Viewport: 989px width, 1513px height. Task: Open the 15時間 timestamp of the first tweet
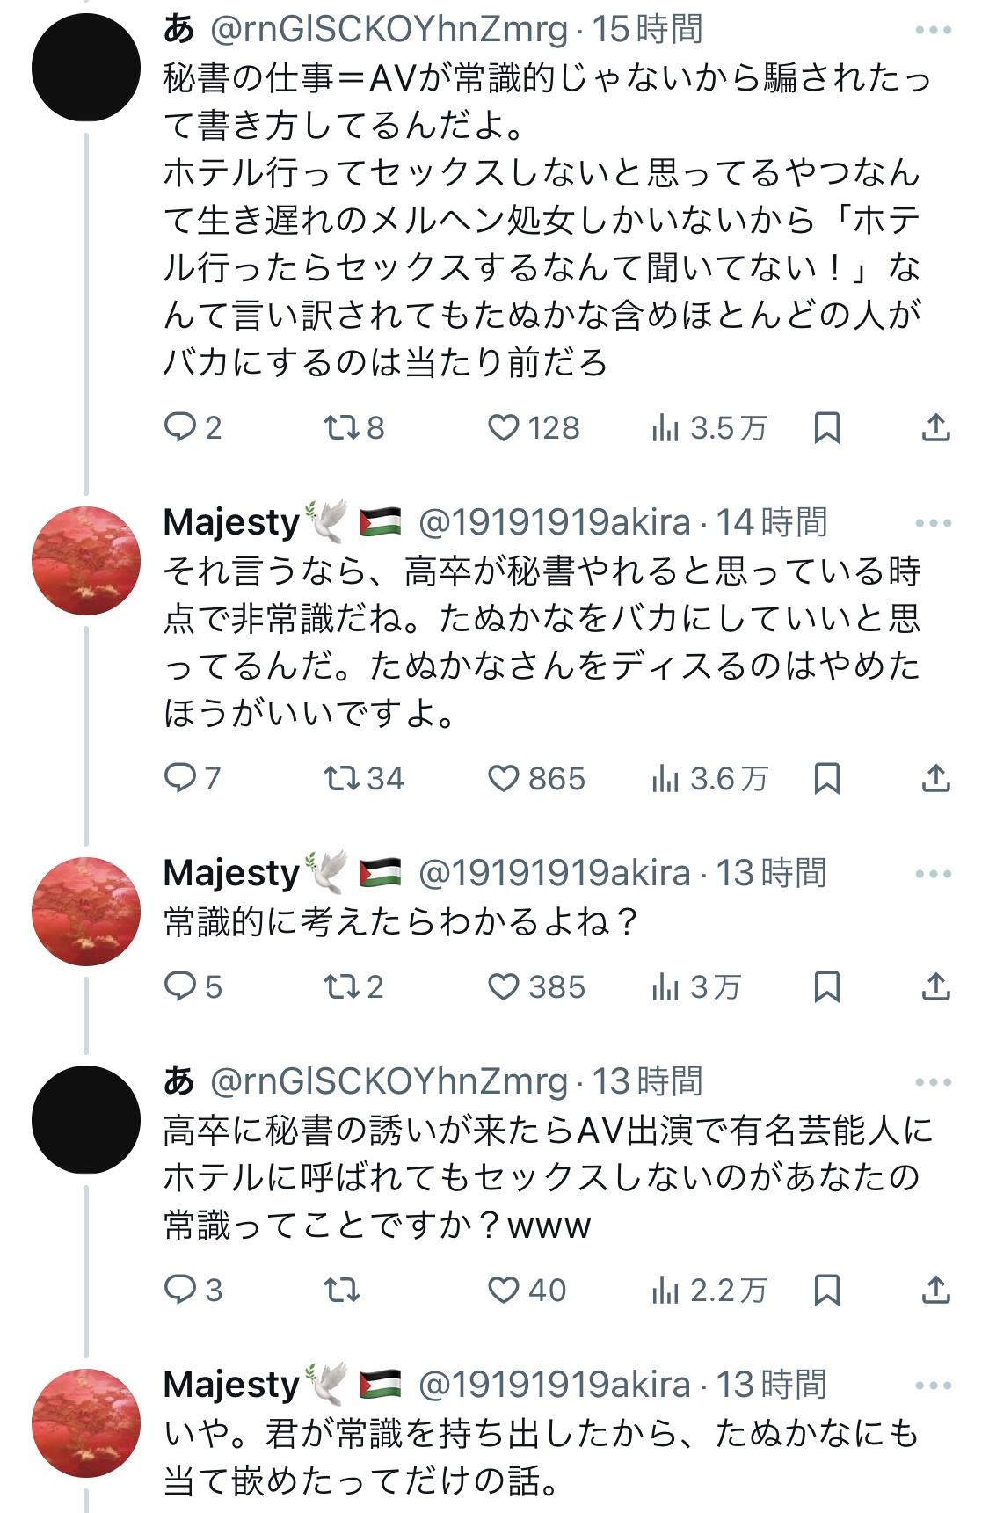click(x=648, y=31)
